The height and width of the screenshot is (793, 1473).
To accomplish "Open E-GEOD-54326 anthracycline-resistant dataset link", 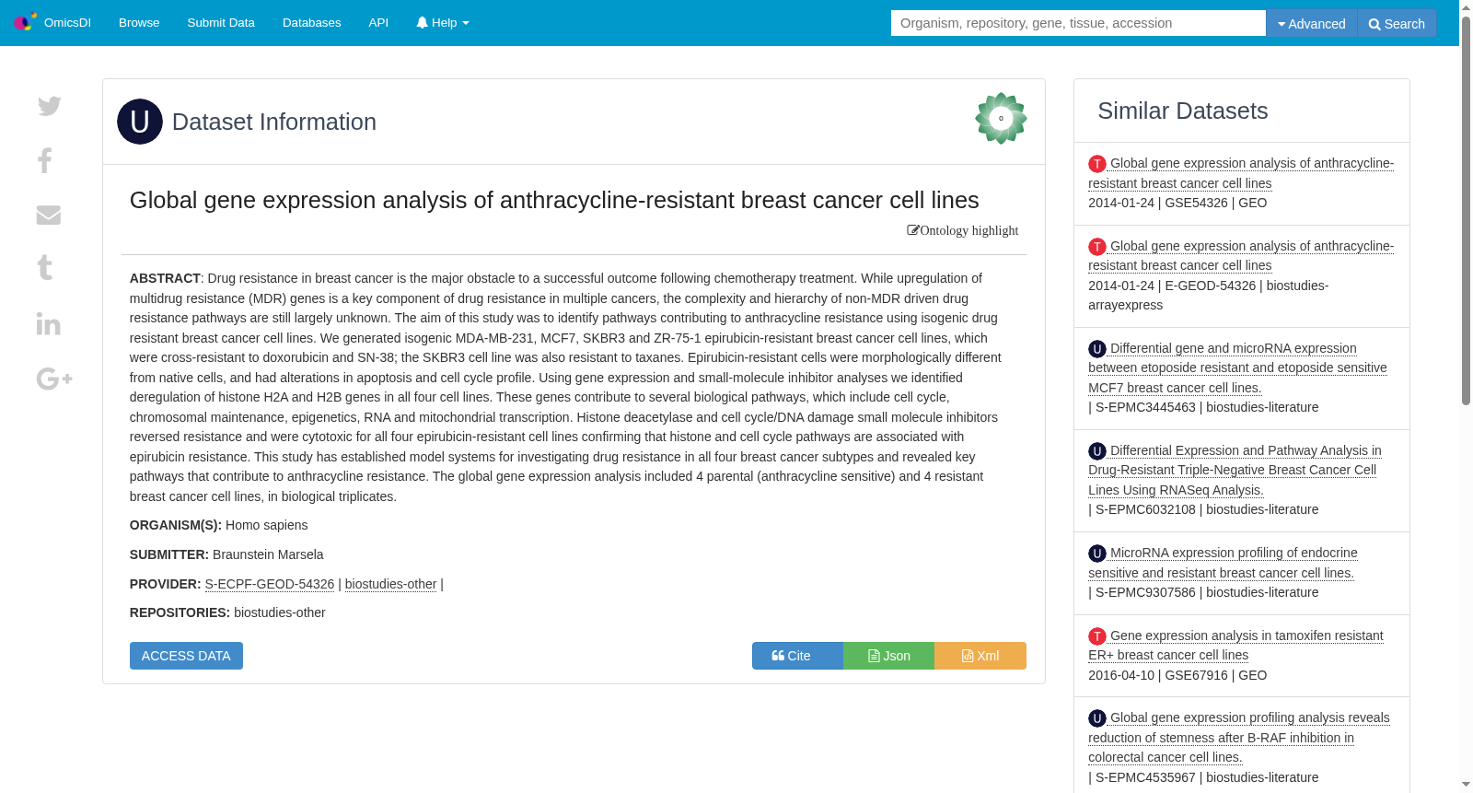I will 1241,256.
